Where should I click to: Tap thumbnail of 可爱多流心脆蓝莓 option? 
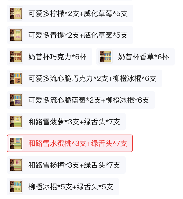[16, 100]
